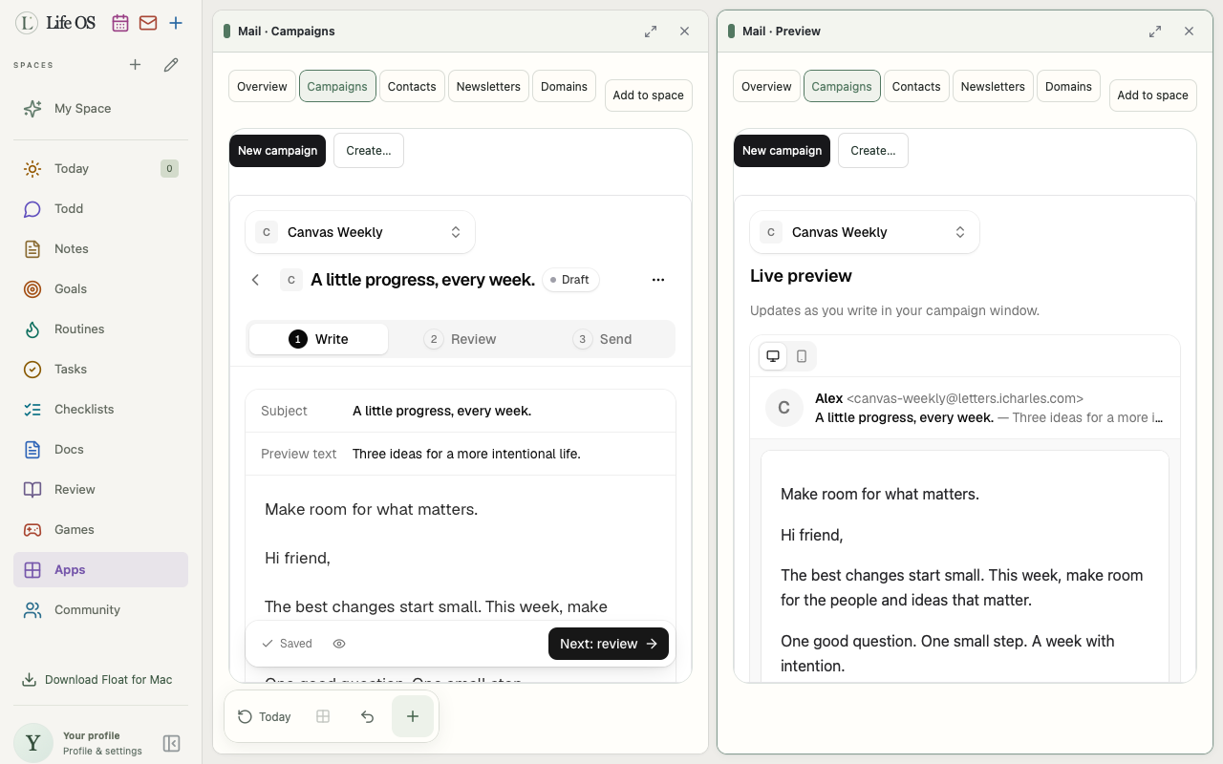Click the plus button in bottom toolbar
Screen dimensions: 1223x764
413,716
